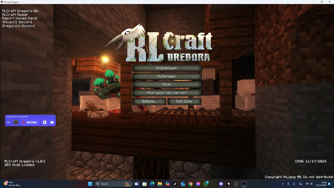Open WhatsApp from the taskbar
The image size is (334, 188).
click(206, 184)
